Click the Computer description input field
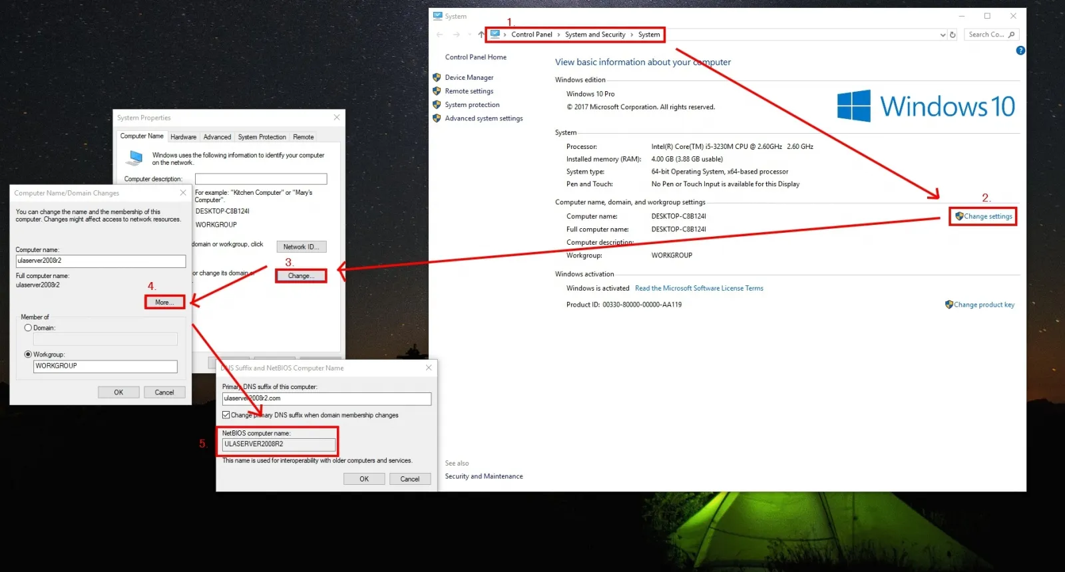Image resolution: width=1065 pixels, height=572 pixels. (x=261, y=179)
